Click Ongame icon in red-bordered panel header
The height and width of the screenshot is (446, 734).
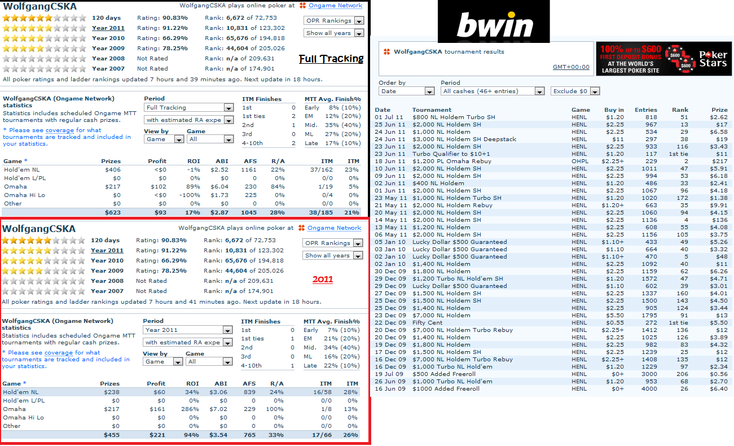[x=302, y=228]
